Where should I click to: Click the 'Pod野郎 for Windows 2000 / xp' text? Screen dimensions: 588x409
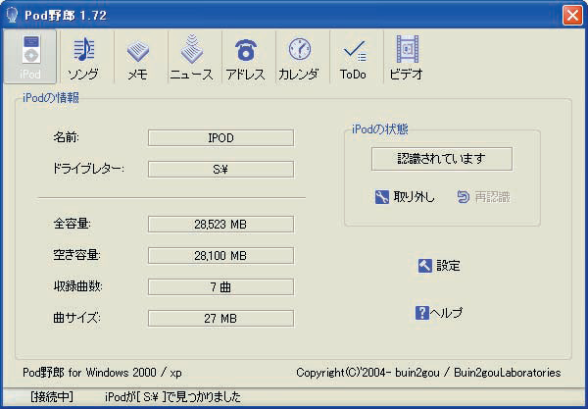tap(102, 373)
